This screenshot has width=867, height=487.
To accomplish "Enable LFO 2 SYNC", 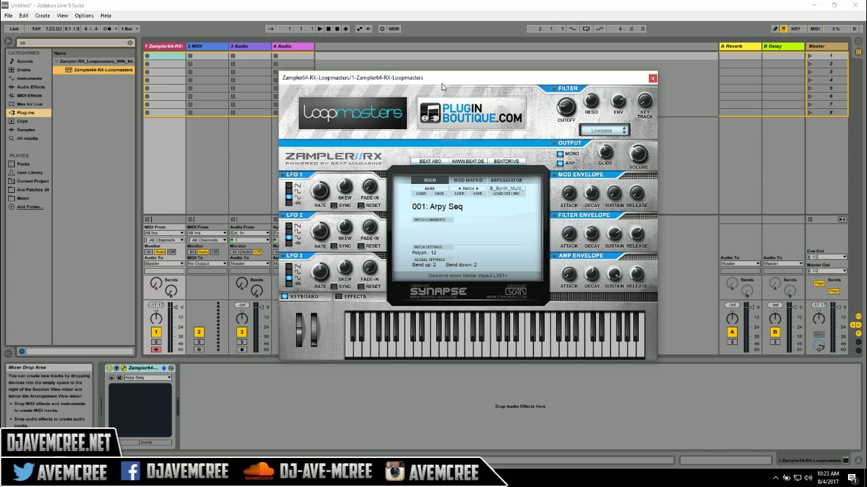I will pos(334,246).
